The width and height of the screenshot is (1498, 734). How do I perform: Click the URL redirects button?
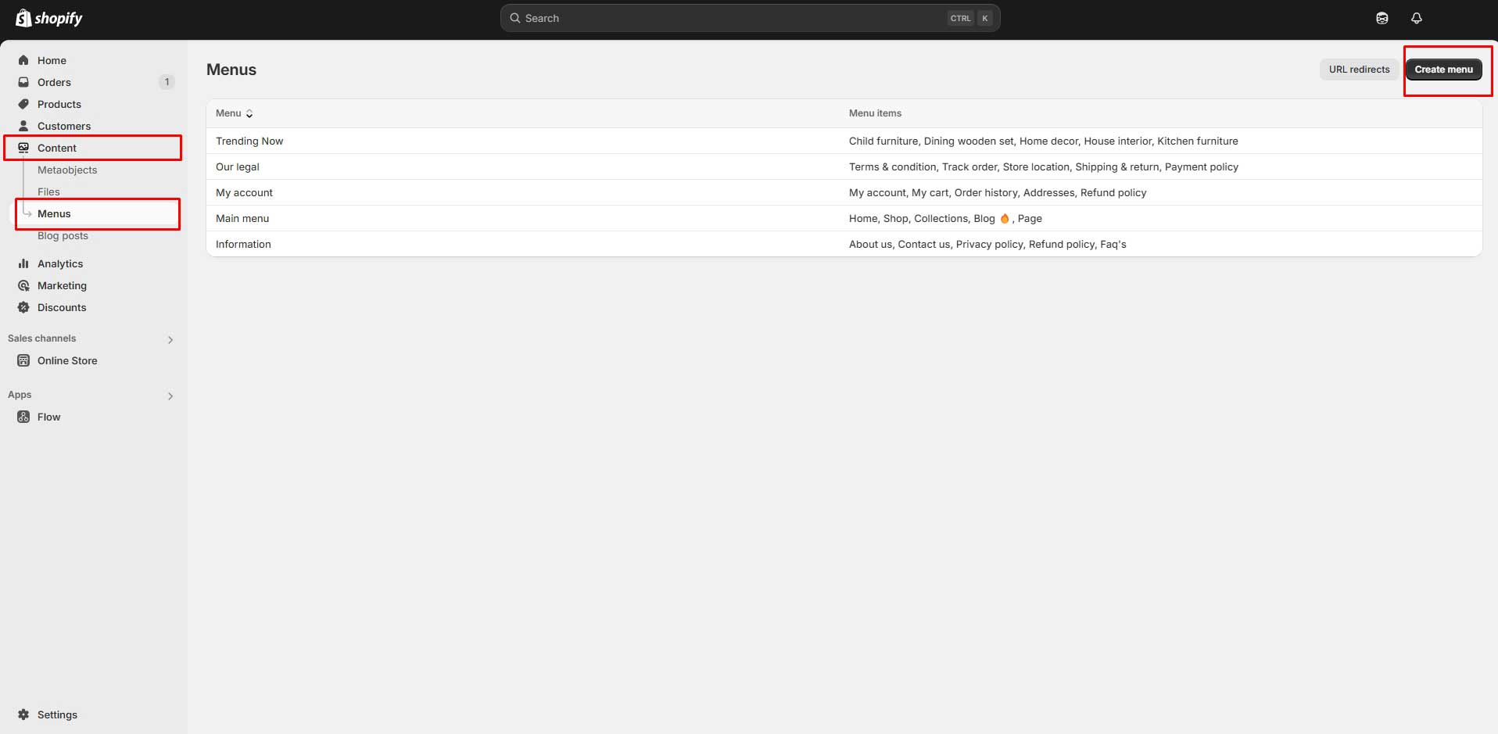point(1359,70)
